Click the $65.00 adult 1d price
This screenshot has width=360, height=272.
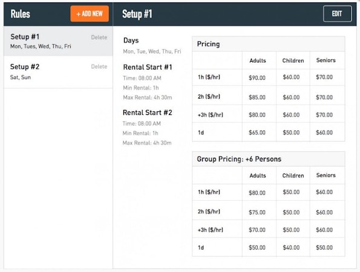click(x=257, y=132)
